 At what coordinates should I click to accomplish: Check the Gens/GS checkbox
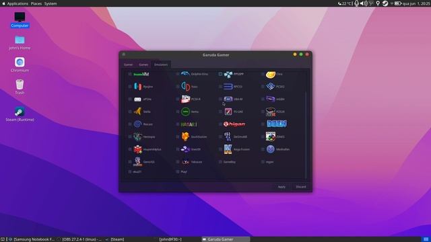(x=130, y=162)
